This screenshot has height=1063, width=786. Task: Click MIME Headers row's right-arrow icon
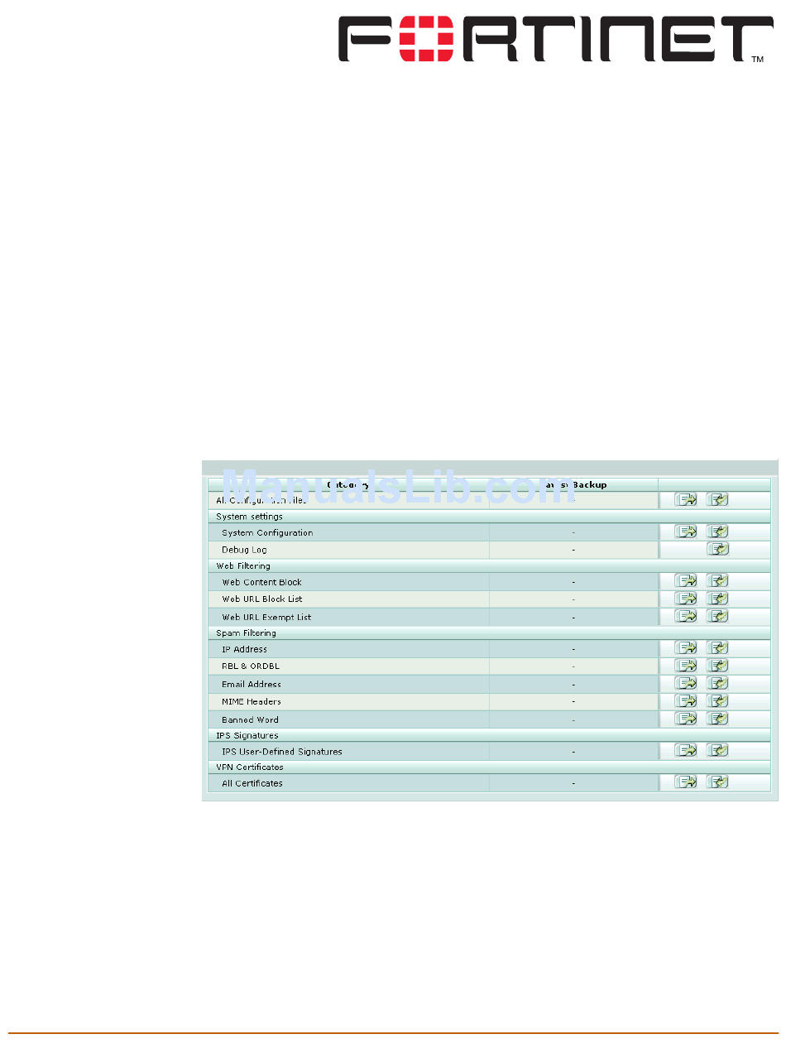coord(686,701)
